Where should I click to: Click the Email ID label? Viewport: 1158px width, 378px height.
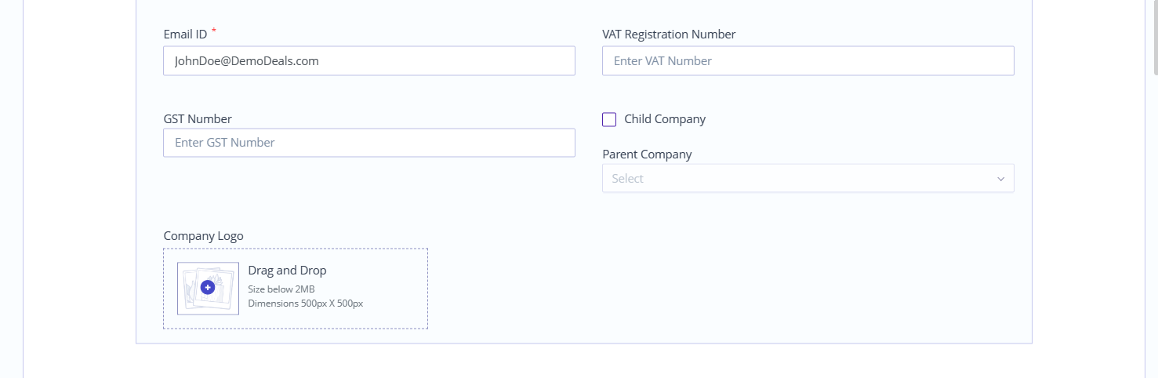[185, 34]
